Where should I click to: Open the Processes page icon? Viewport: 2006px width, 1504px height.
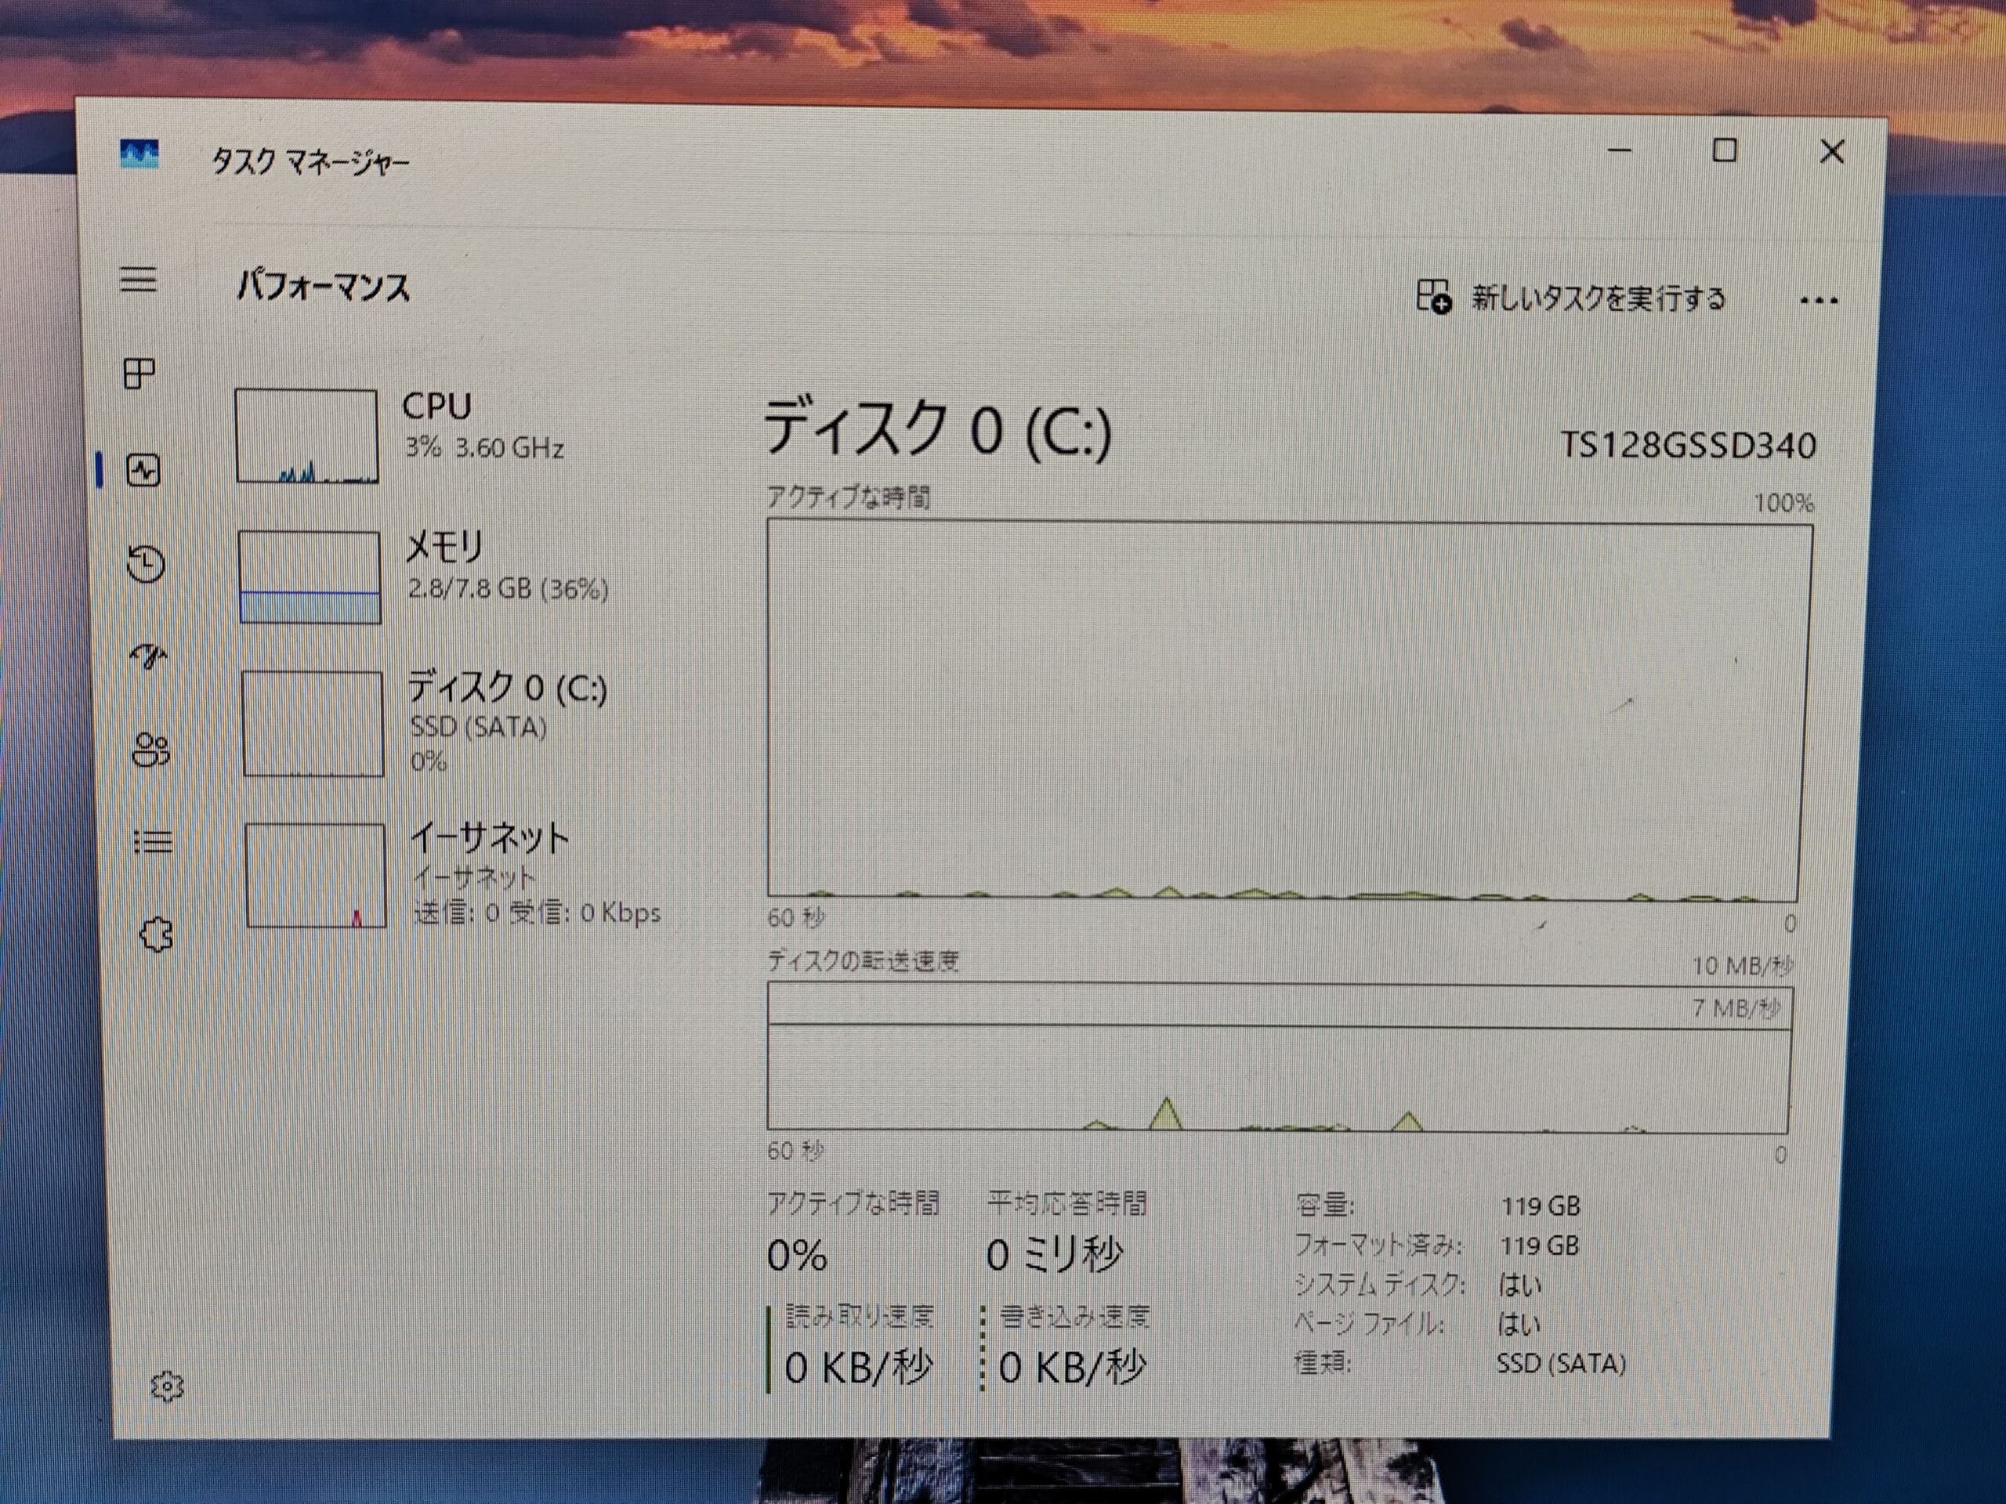coord(139,373)
